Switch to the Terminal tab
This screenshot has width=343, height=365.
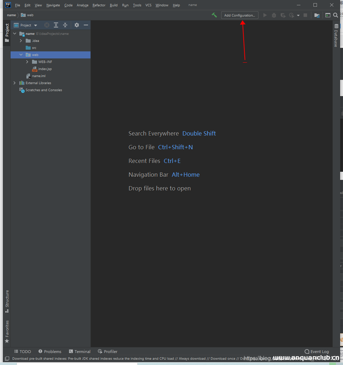[80, 351]
